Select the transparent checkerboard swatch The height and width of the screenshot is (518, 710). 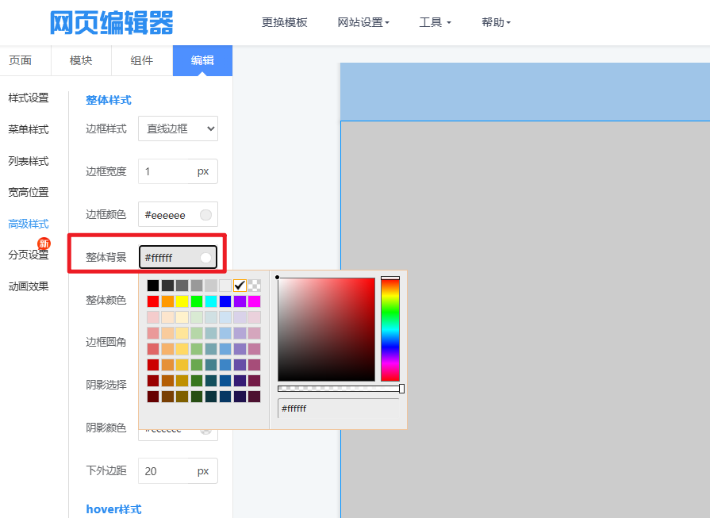pos(254,286)
